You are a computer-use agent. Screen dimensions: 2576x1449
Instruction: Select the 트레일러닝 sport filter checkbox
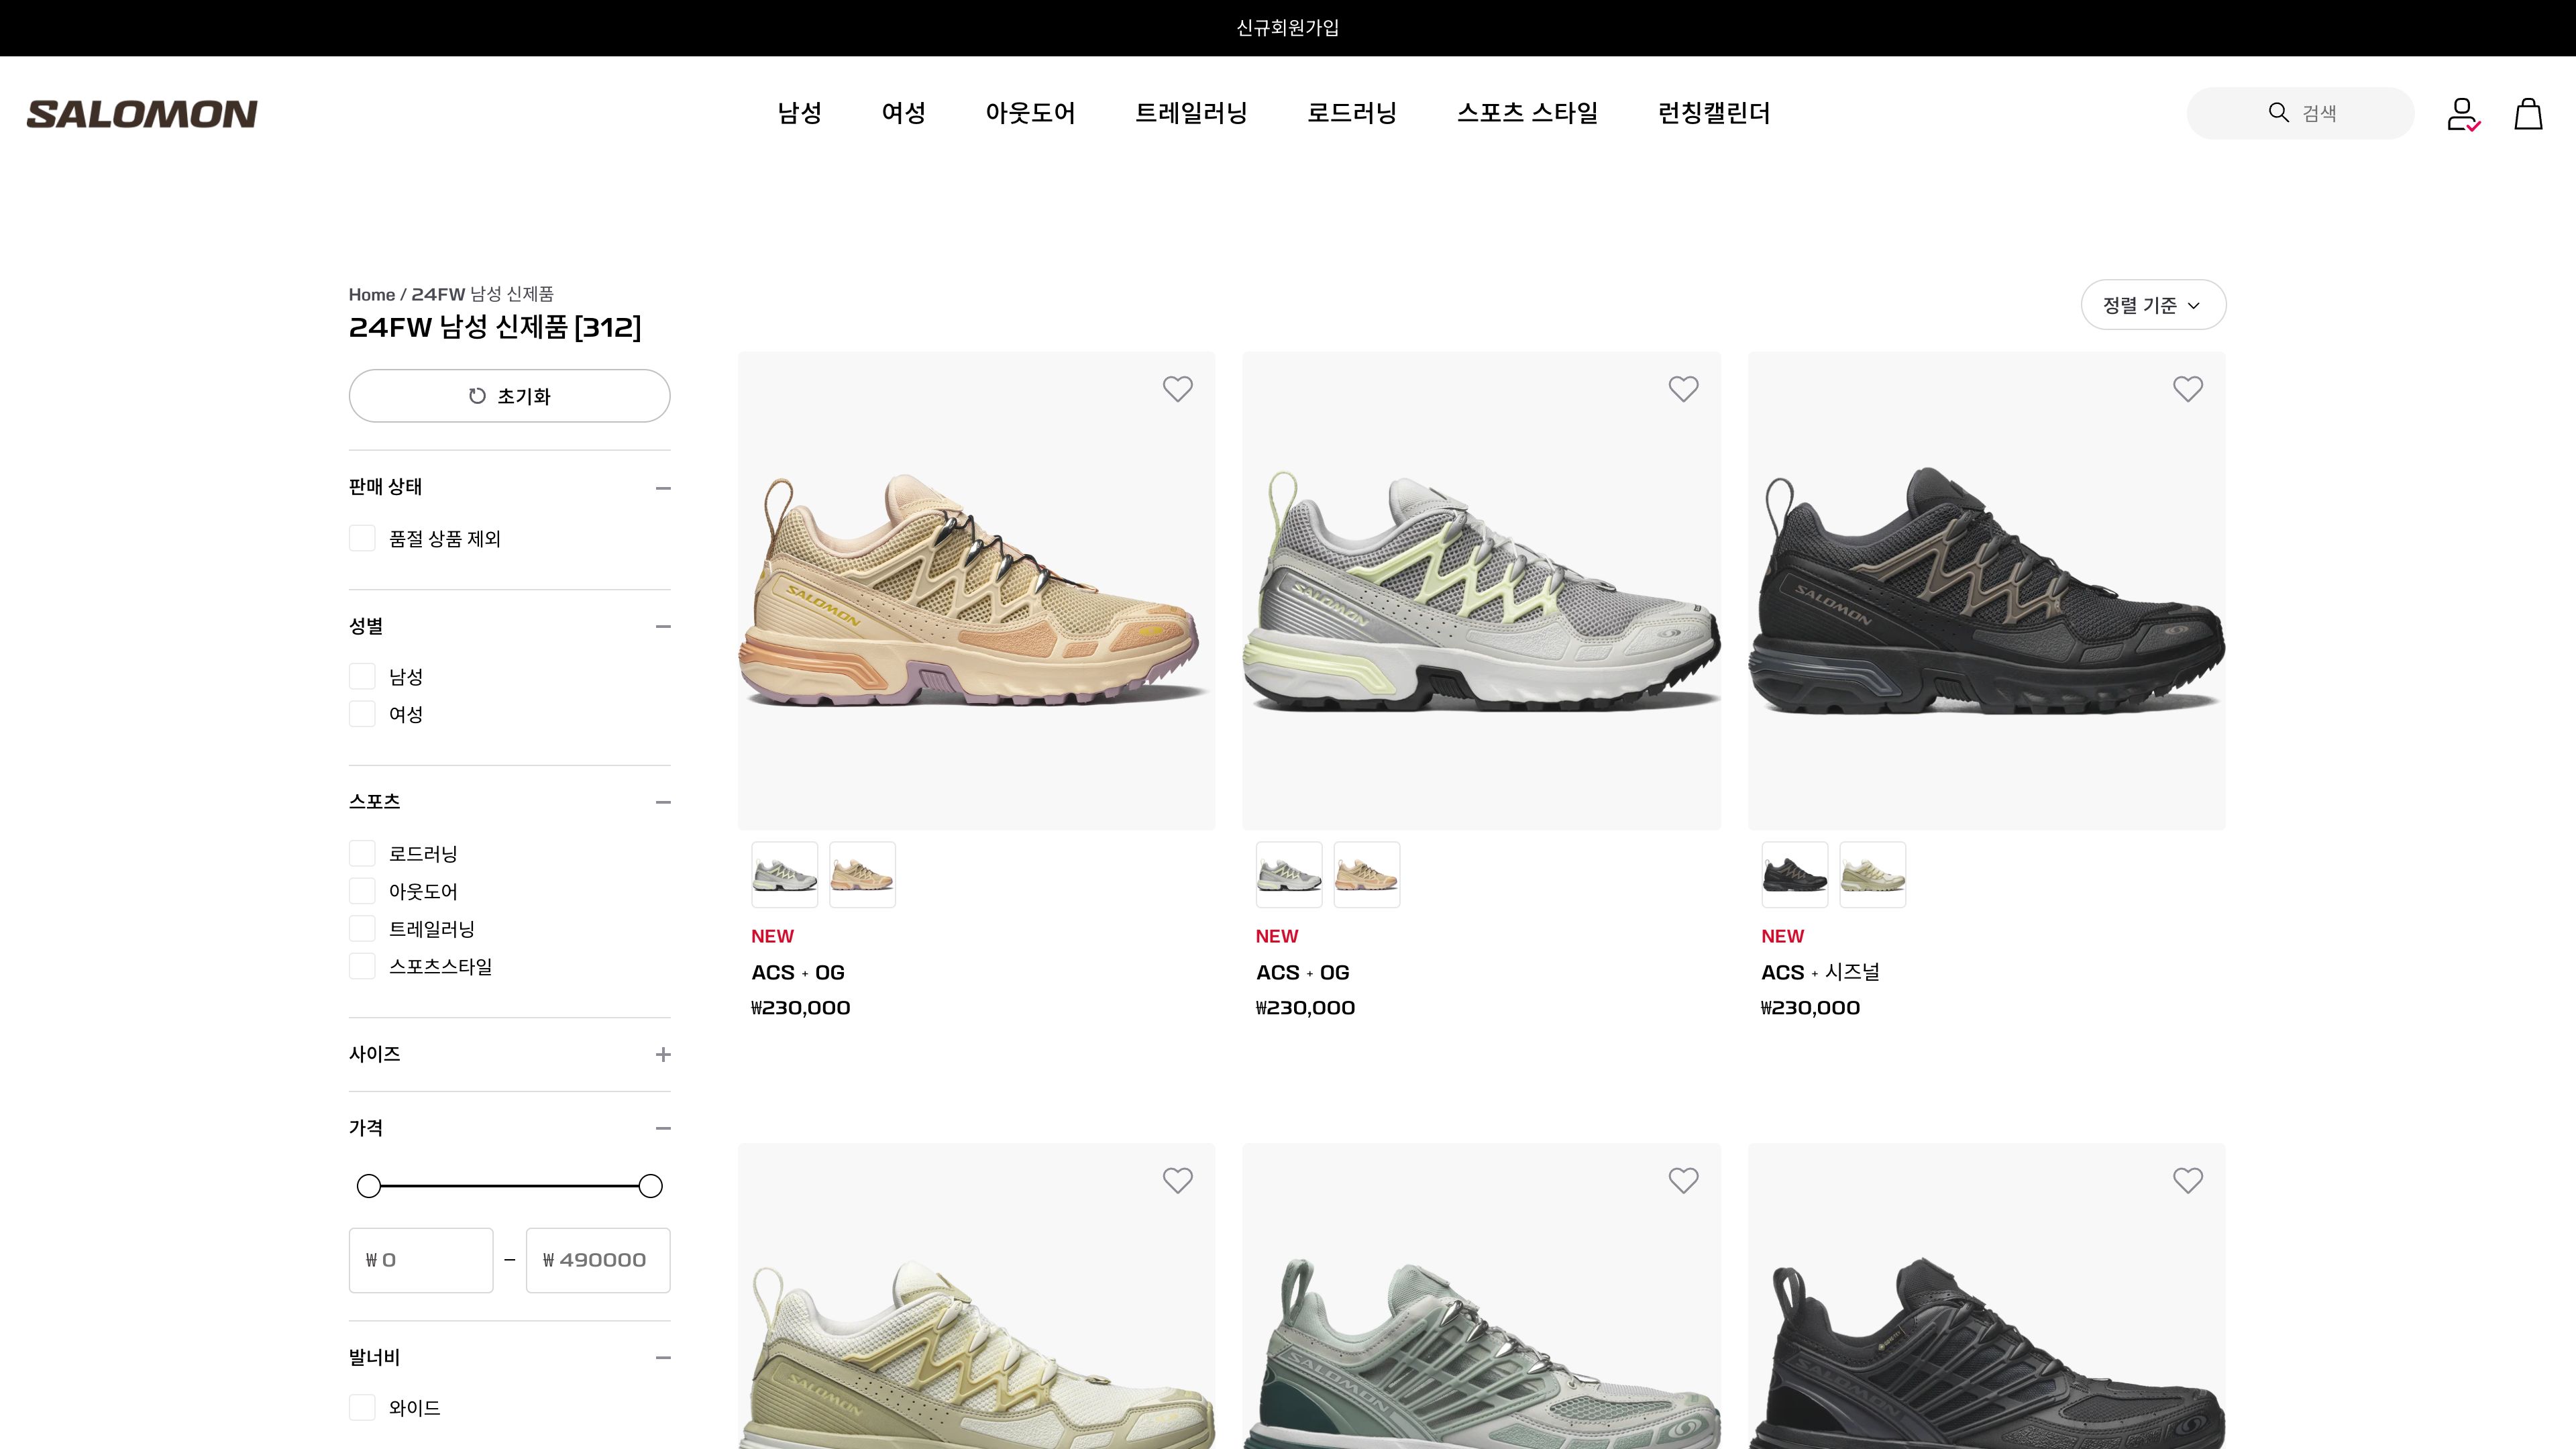(x=362, y=928)
